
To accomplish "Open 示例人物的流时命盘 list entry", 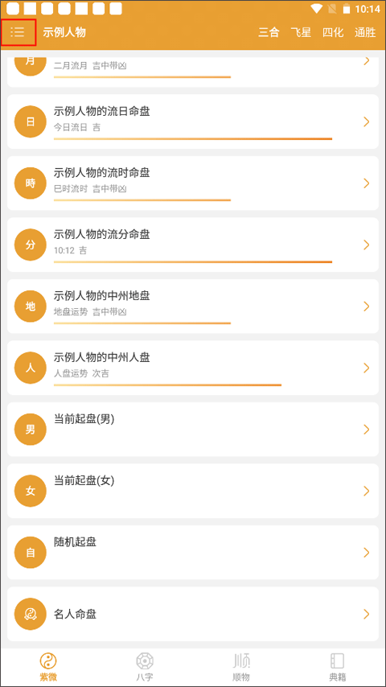I will click(x=193, y=183).
